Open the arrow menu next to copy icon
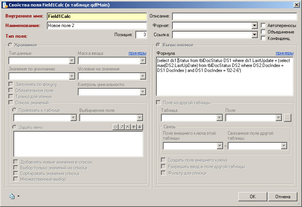Screen dimensions: 302x207 (18, 197)
